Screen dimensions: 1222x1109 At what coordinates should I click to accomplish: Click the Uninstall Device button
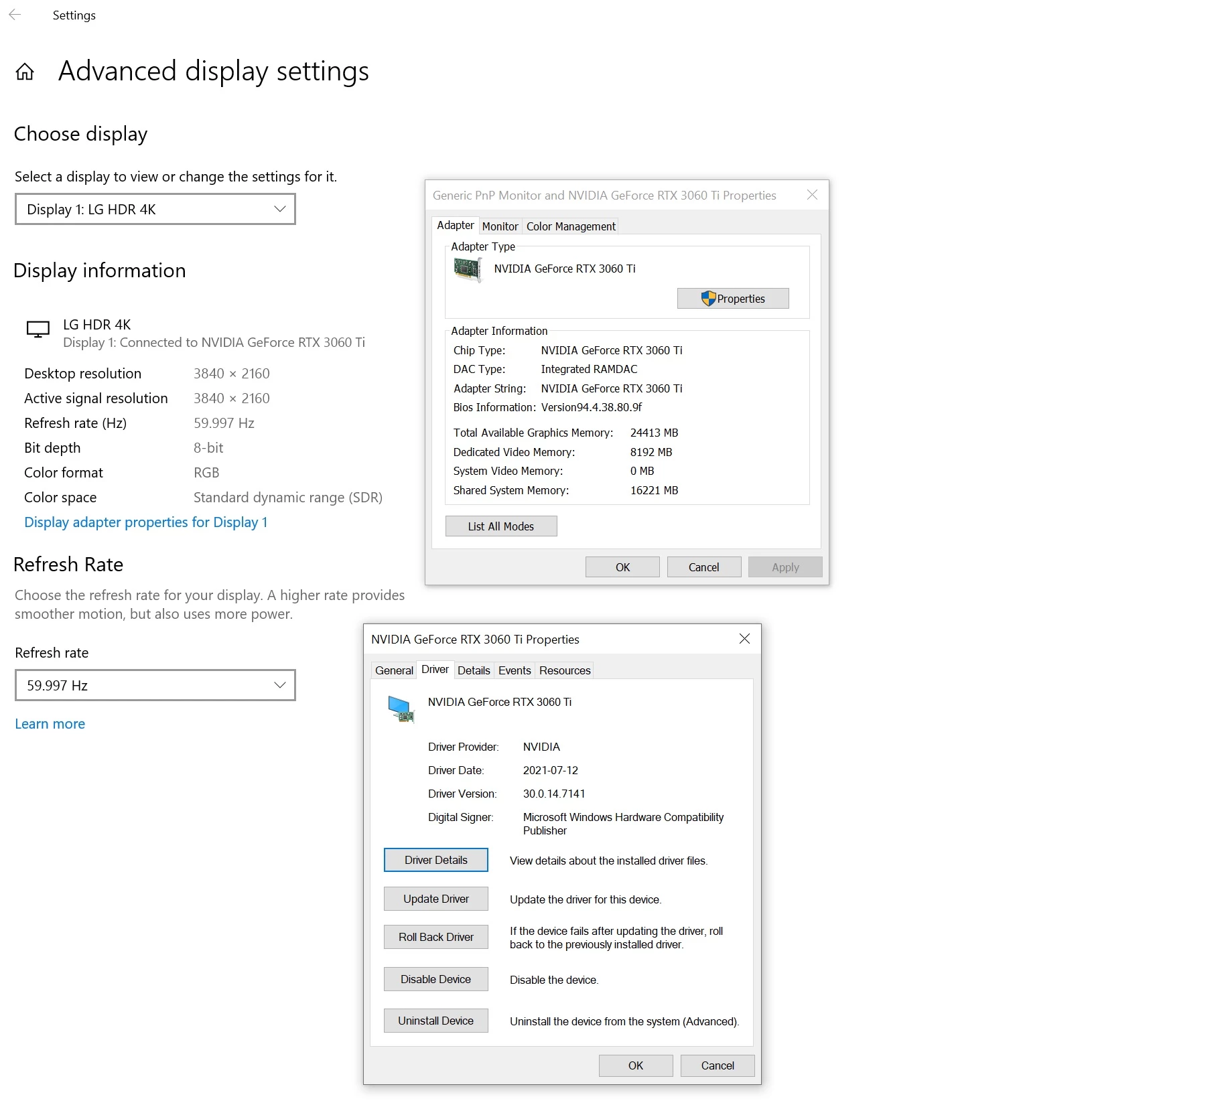point(436,1021)
